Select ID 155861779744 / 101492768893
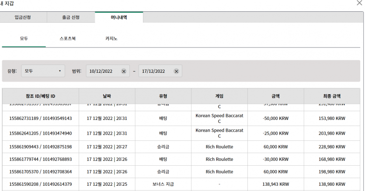The image size is (365, 191). pos(41,160)
